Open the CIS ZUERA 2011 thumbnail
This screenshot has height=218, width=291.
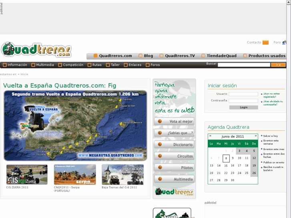click(27, 174)
